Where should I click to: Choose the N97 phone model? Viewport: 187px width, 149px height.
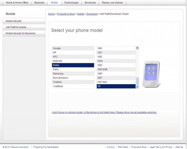tap(116, 78)
